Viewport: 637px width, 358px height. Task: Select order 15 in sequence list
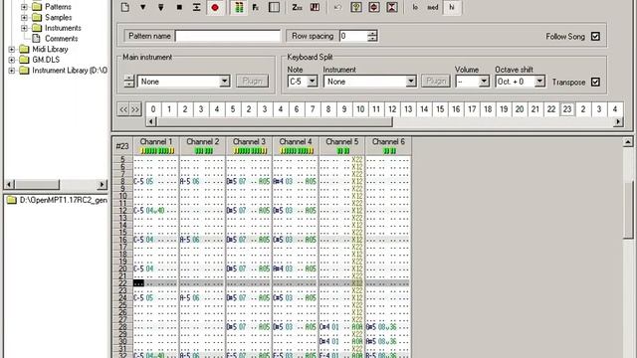(x=440, y=109)
